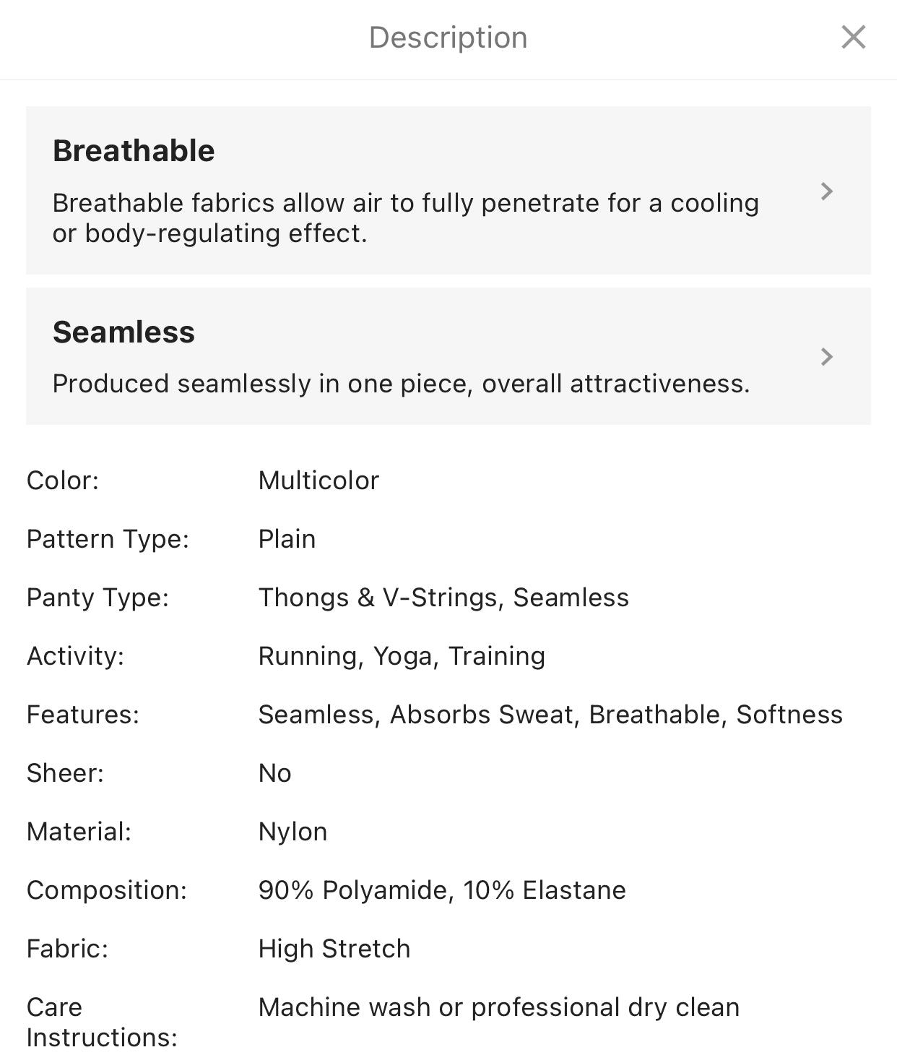
Task: Open the Seamless feature card
Action: tap(448, 356)
